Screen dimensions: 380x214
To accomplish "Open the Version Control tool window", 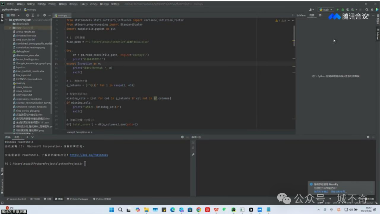I will pos(16,199).
